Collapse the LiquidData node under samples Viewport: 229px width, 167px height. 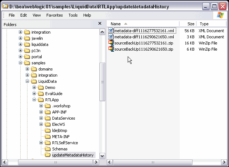[27, 81]
